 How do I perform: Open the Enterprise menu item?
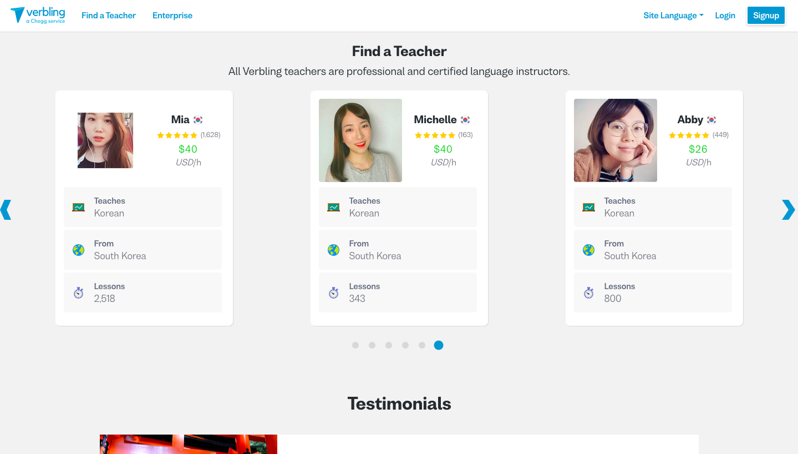pos(172,16)
